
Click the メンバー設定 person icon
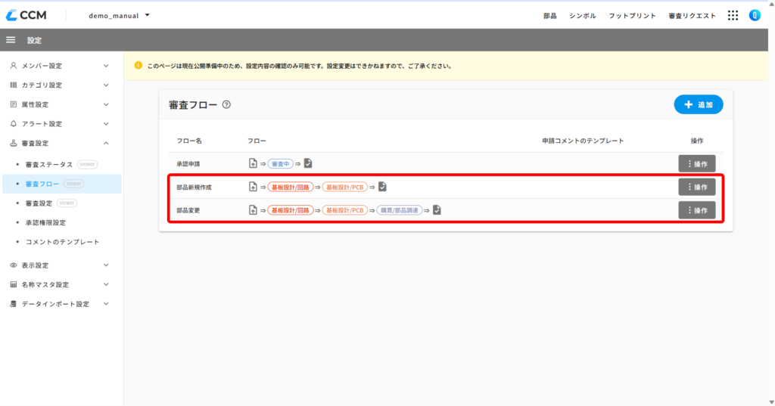click(x=14, y=66)
